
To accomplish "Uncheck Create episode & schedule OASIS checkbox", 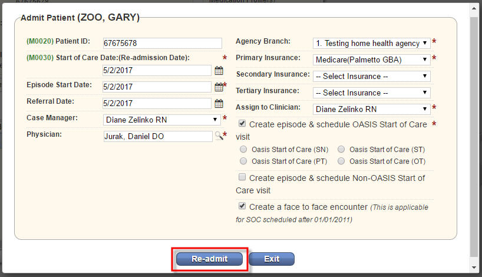I will 242,124.
